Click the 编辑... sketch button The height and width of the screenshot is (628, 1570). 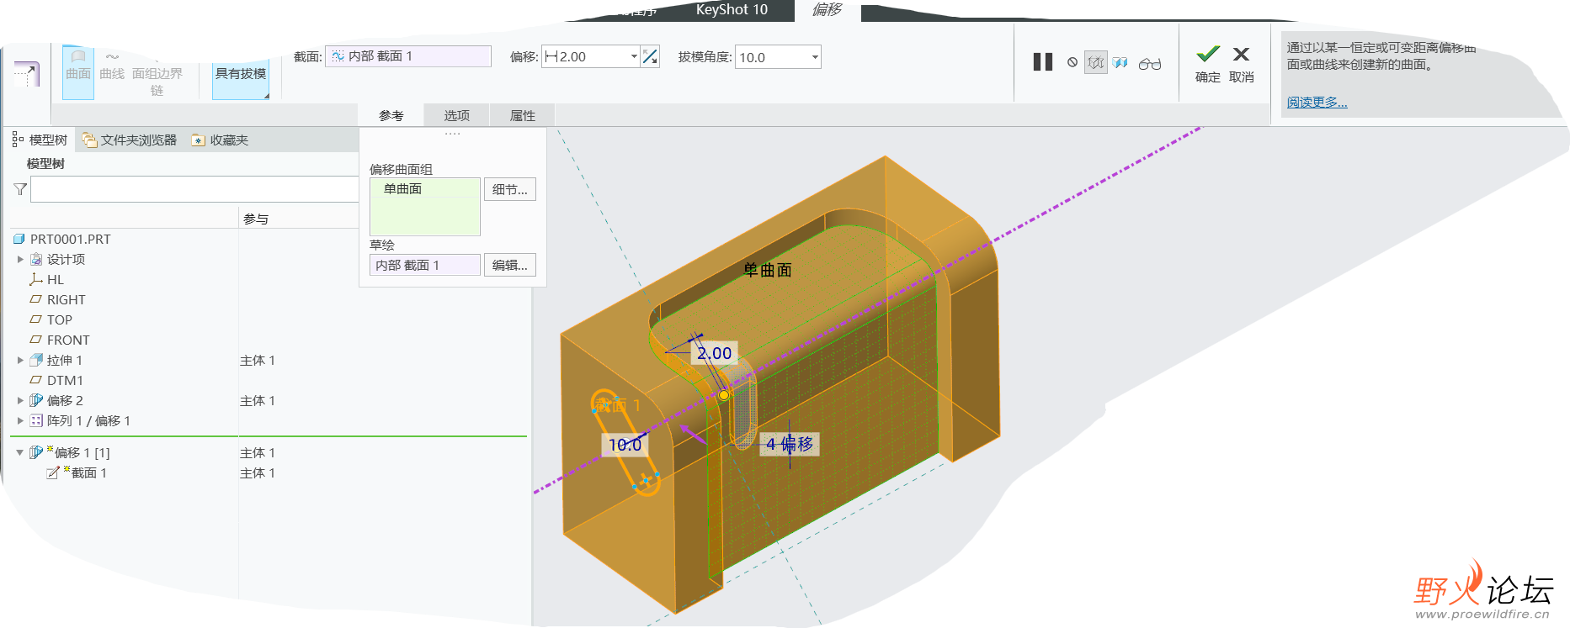pos(510,265)
